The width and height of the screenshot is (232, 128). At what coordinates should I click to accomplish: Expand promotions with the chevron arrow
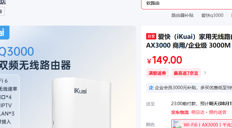205,73
